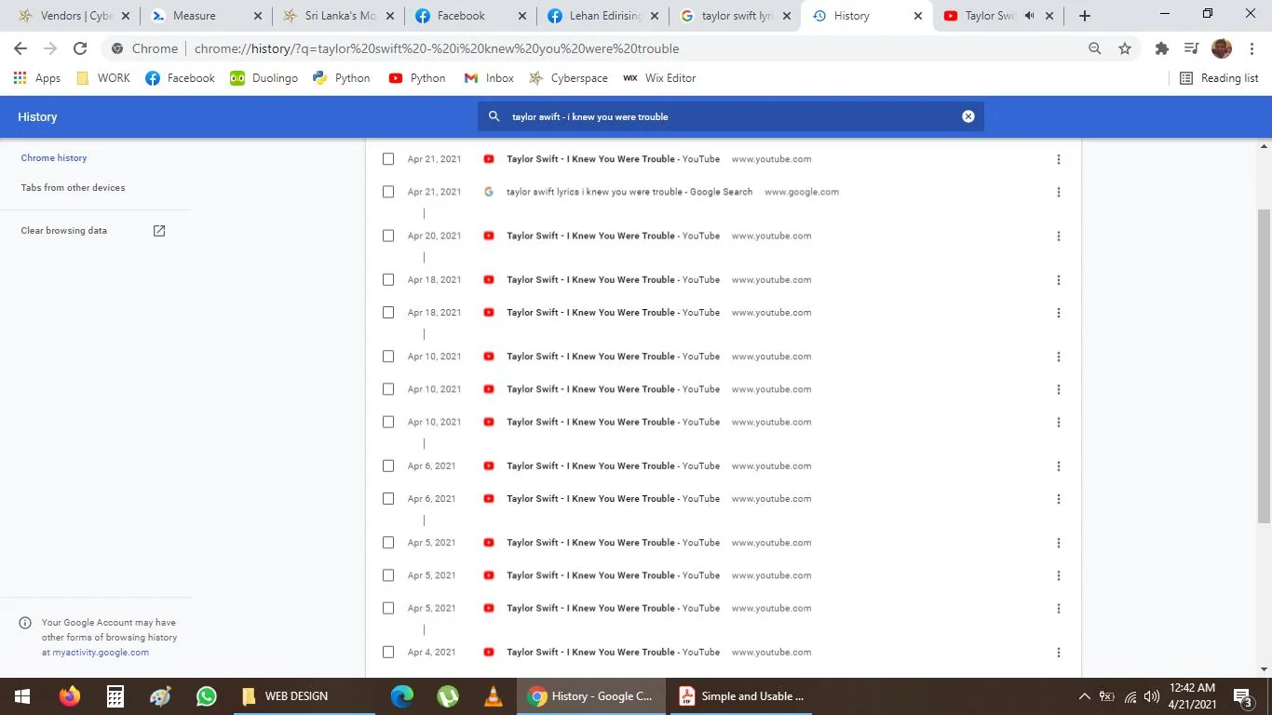Open the media controls icon in Chrome toolbar
Image resolution: width=1272 pixels, height=715 pixels.
pos(1191,48)
